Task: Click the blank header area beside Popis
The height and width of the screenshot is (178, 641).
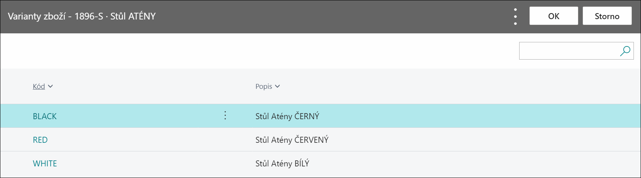Action: tap(450, 87)
